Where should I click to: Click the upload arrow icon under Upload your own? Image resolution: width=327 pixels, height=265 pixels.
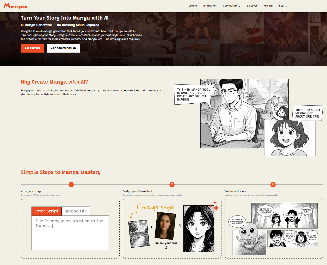pyautogui.click(x=166, y=247)
